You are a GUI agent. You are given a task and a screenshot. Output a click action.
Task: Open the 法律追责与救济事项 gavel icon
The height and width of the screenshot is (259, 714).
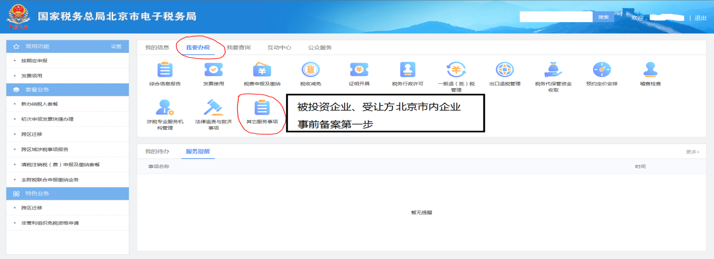click(x=213, y=108)
